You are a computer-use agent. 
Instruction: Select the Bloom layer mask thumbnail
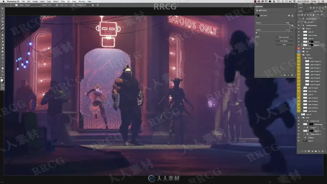tap(311, 45)
